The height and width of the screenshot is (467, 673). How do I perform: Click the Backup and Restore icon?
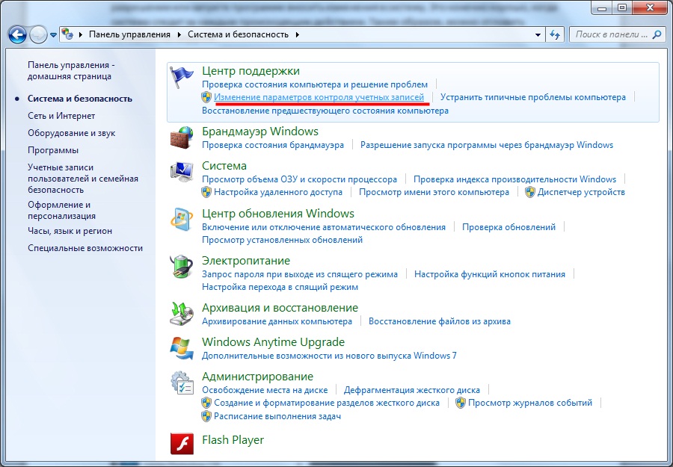coord(182,315)
